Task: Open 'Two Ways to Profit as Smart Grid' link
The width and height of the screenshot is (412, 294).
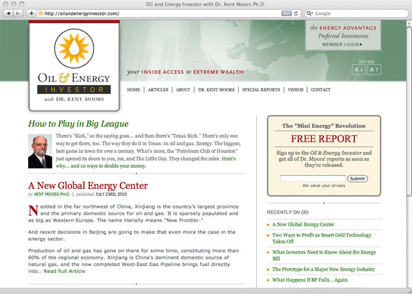Action: pyautogui.click(x=322, y=238)
